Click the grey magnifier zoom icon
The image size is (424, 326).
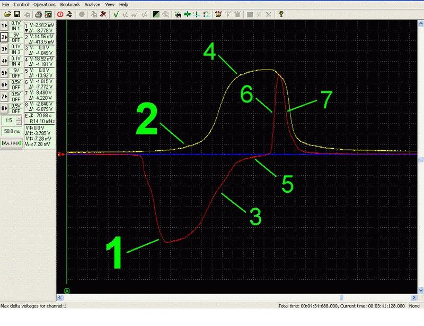click(165, 14)
